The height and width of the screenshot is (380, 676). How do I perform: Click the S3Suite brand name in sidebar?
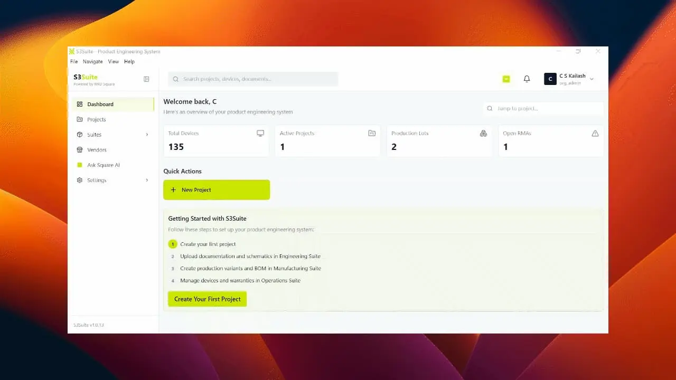point(86,77)
